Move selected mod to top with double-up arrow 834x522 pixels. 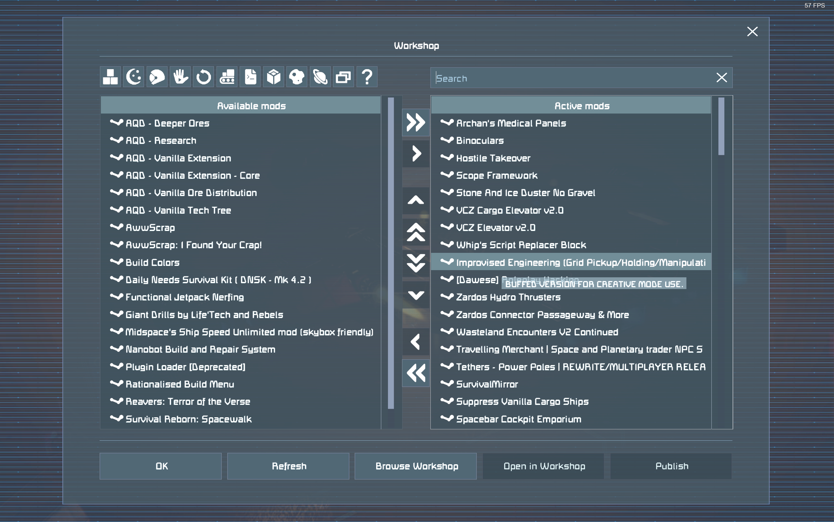pyautogui.click(x=416, y=232)
